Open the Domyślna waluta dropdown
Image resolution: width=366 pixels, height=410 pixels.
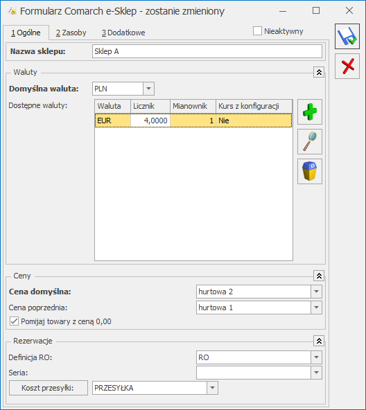[x=149, y=89]
